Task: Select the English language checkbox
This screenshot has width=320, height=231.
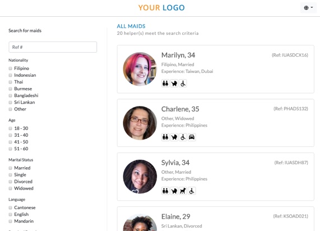Action: [x=10, y=214]
